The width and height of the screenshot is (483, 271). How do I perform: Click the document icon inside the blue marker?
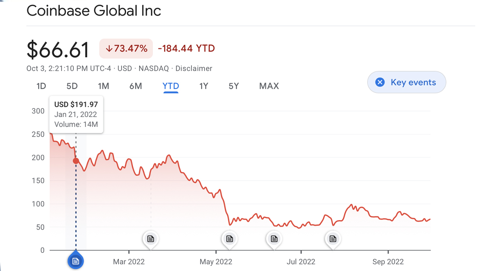pyautogui.click(x=76, y=260)
